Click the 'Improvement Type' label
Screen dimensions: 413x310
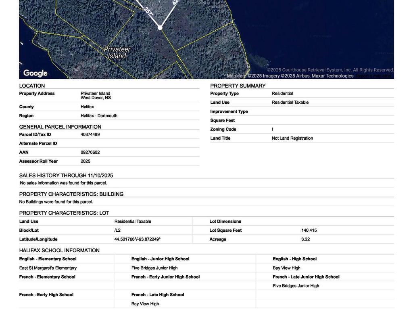229,111
